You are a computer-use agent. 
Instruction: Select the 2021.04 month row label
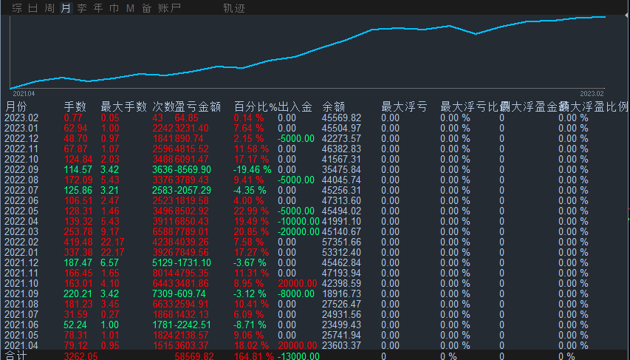tap(21, 345)
